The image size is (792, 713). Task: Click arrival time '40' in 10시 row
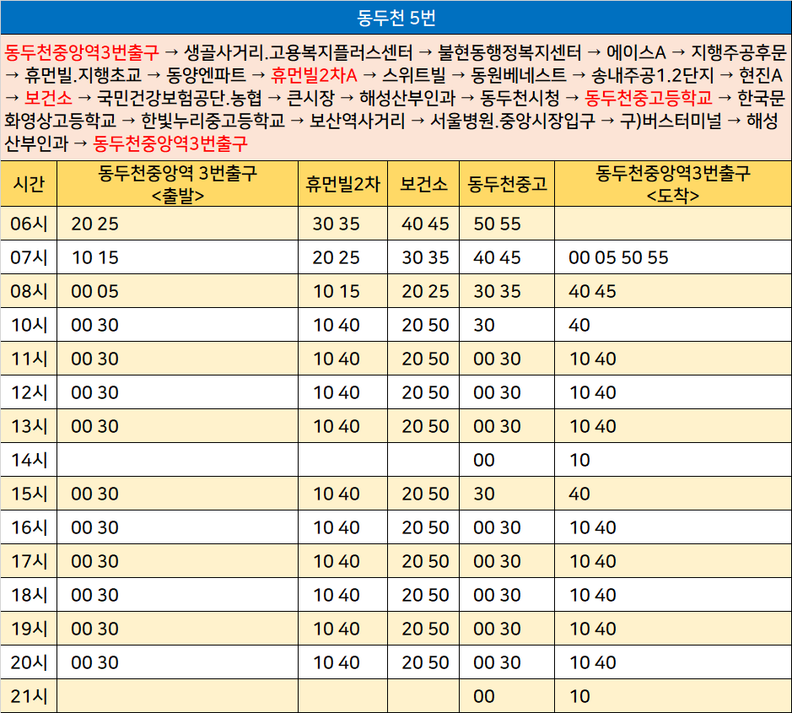(x=579, y=326)
